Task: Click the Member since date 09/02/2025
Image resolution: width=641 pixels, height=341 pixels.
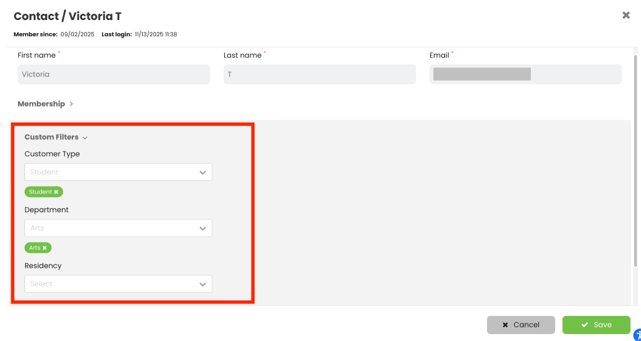Action: pos(77,34)
